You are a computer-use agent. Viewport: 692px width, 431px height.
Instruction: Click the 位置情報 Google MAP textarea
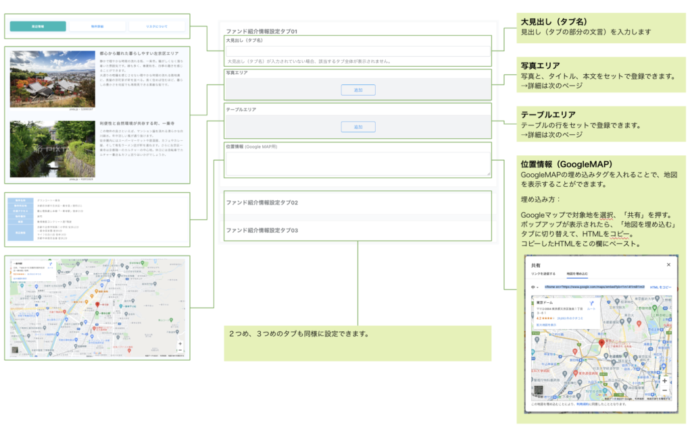[x=357, y=164]
